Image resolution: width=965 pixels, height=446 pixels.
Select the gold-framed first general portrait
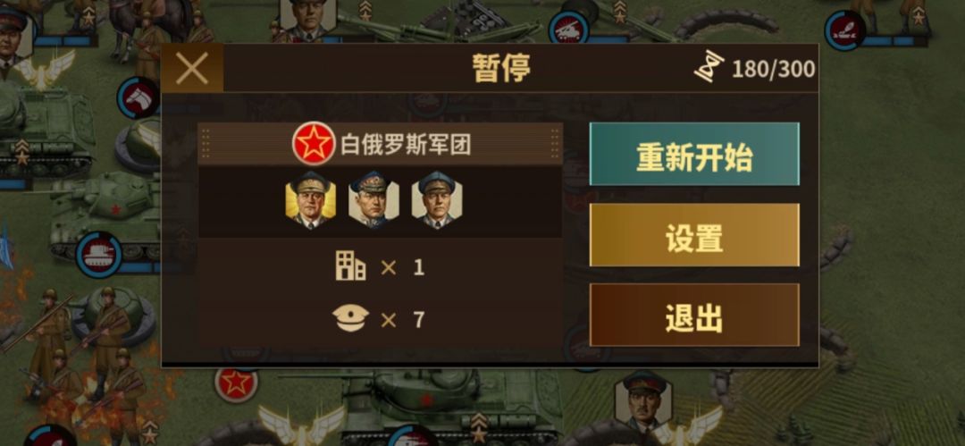click(310, 200)
